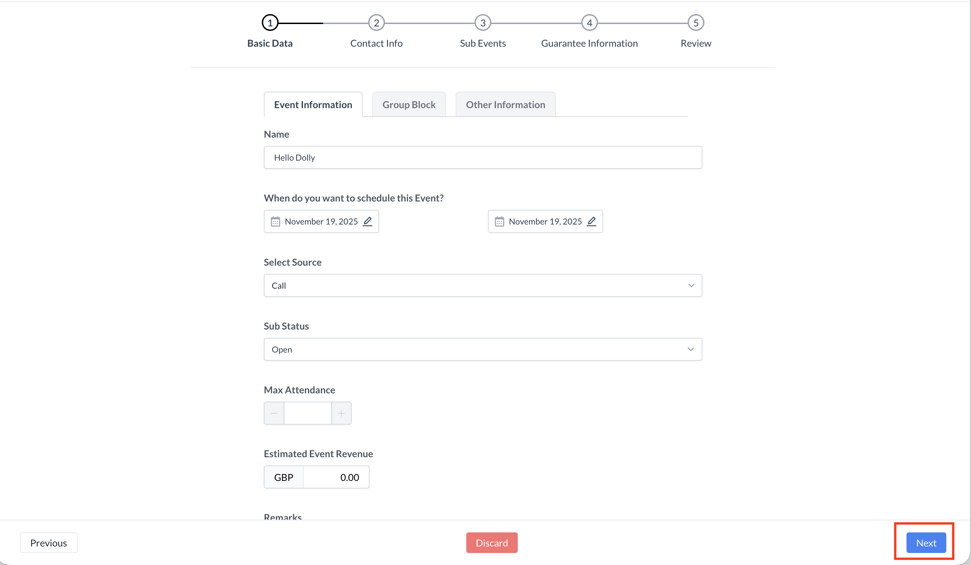This screenshot has width=971, height=565.
Task: Select the Event Information tab
Action: point(313,105)
